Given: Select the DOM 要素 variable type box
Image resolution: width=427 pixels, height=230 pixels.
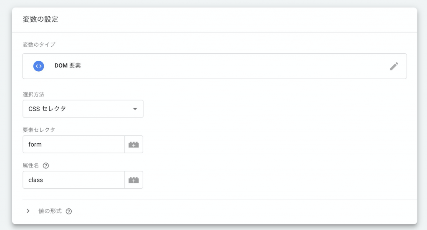Looking at the screenshot, I should coord(215,66).
